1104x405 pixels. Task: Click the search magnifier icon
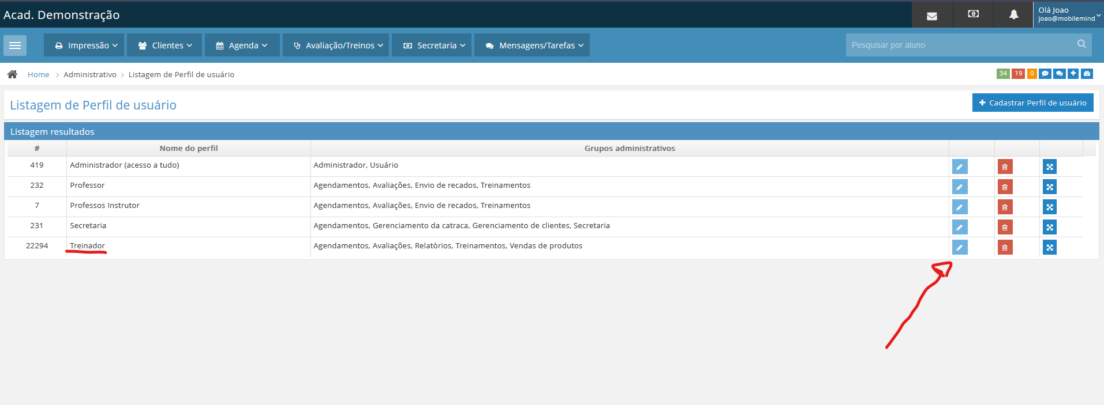click(x=1081, y=44)
